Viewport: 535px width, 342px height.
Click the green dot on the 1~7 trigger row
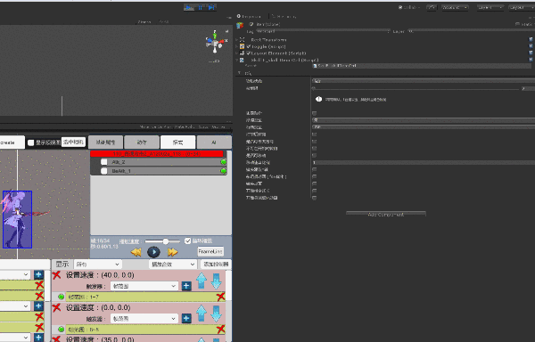point(61,297)
